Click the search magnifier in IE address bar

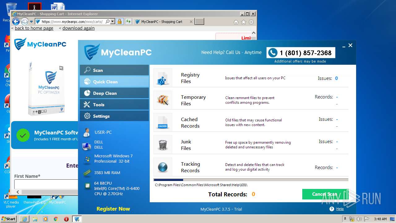107,22
